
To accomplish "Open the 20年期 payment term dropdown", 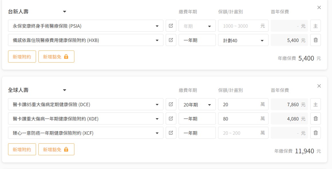I will coord(197,104).
